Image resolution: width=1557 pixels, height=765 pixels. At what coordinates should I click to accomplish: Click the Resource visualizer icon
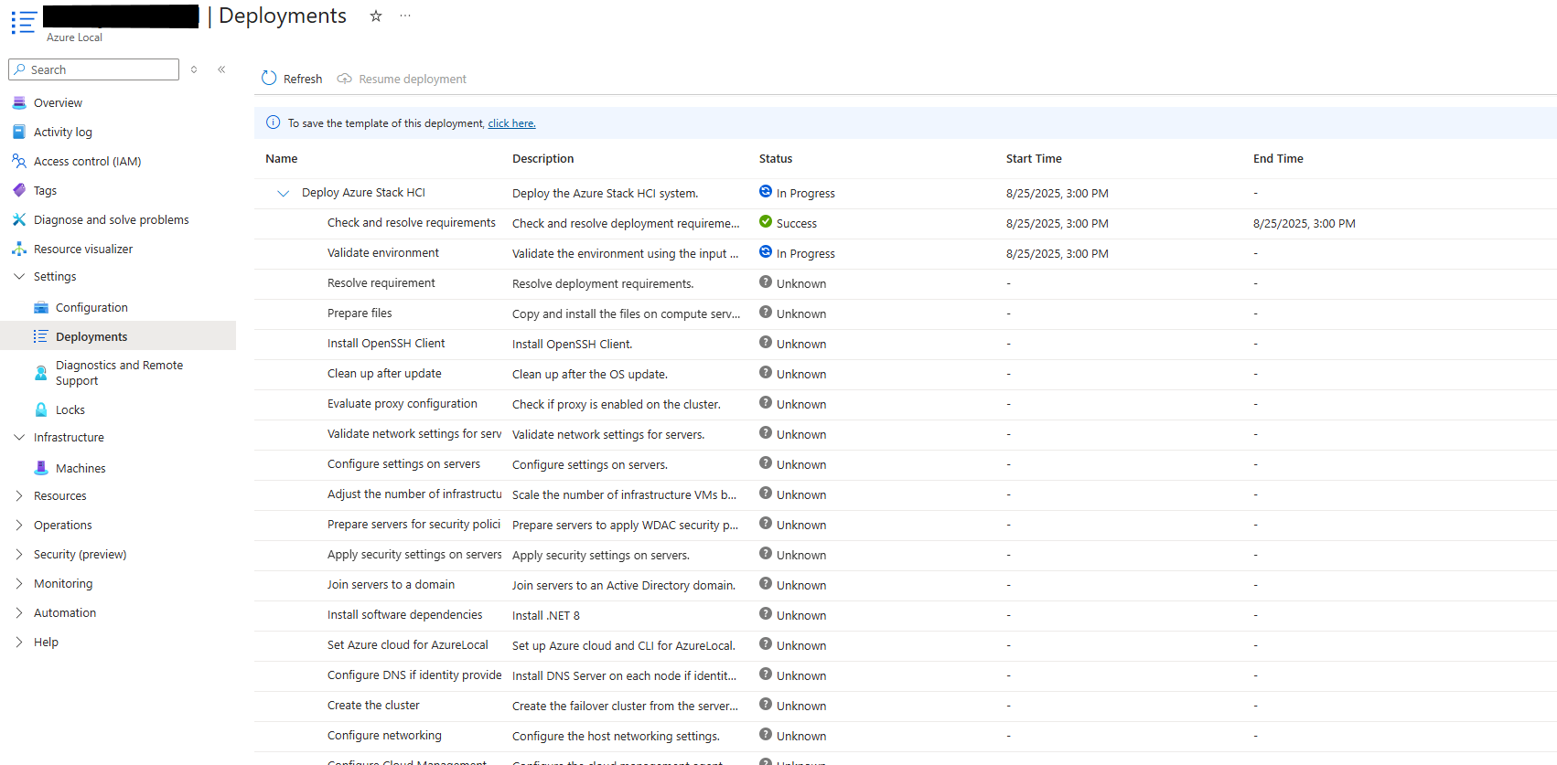(19, 249)
